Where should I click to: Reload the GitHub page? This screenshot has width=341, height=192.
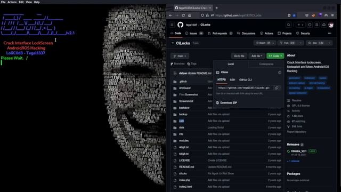(x=183, y=15)
